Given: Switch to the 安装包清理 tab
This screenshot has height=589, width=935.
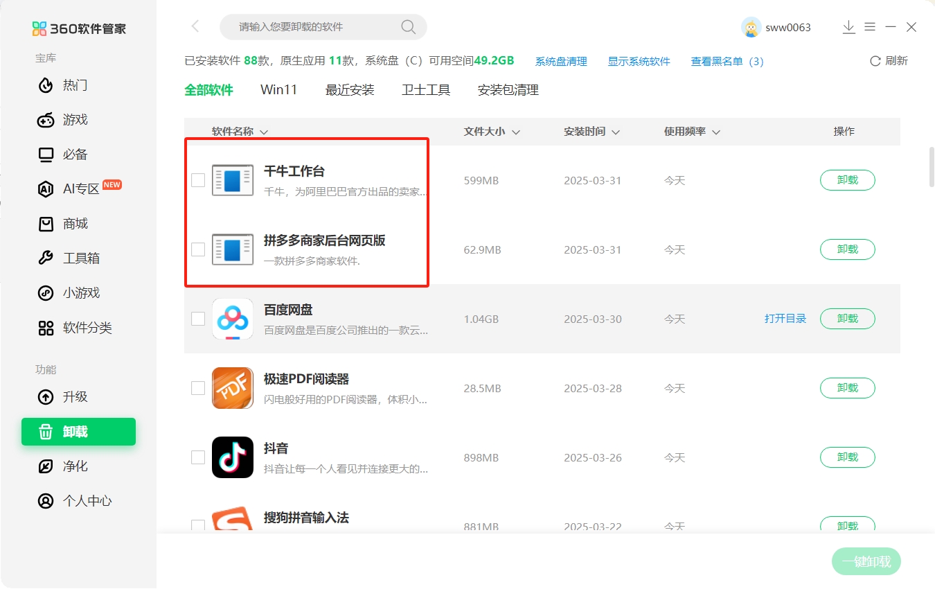Looking at the screenshot, I should 508,90.
